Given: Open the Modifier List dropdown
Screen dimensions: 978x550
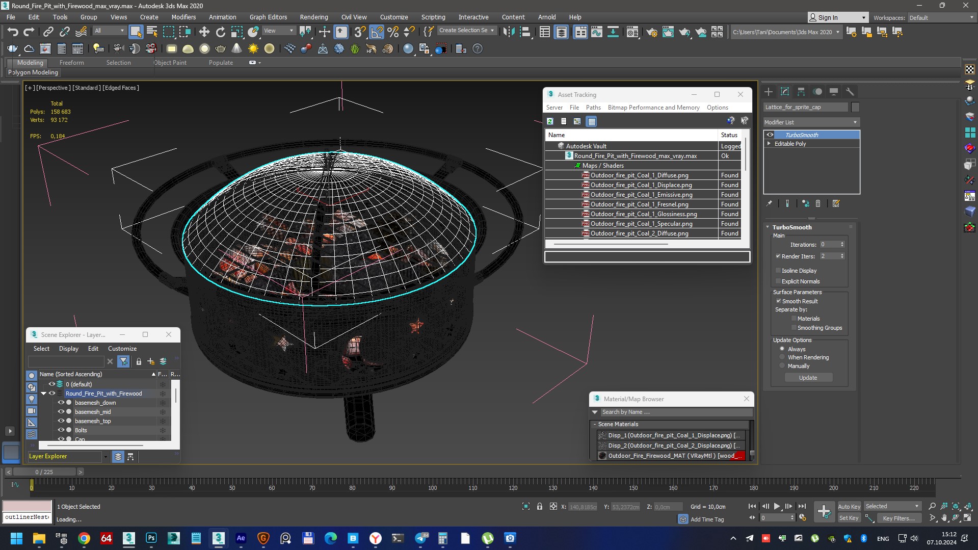Looking at the screenshot, I should pos(811,122).
